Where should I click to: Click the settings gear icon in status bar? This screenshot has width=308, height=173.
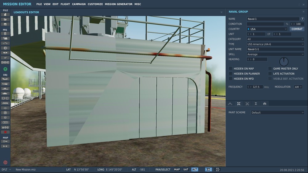(x=217, y=169)
